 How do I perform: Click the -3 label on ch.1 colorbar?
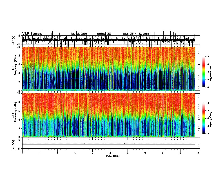[208, 56]
